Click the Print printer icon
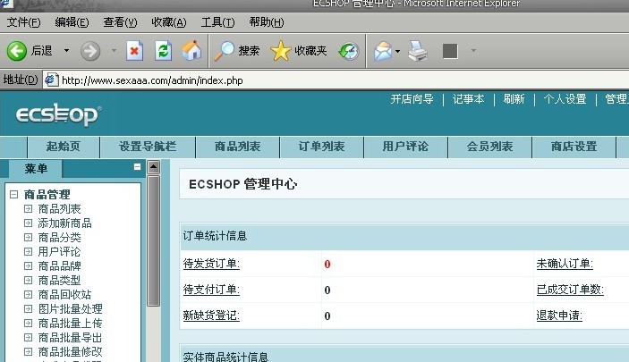This screenshot has width=629, height=362. tap(418, 51)
